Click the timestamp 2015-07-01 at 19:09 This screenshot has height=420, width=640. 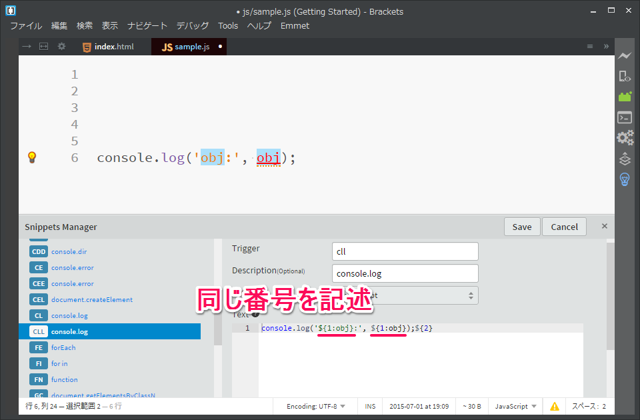(x=419, y=406)
